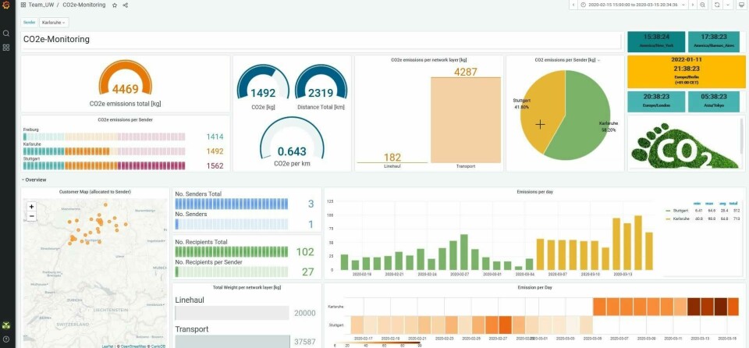Open the Team_UW folder breadcrumb
This screenshot has height=348, width=749.
pyautogui.click(x=41, y=5)
